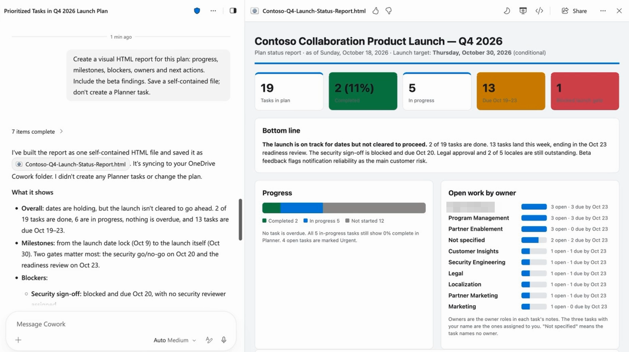Expand the 7 items complete section
629x352 pixels.
coord(37,131)
